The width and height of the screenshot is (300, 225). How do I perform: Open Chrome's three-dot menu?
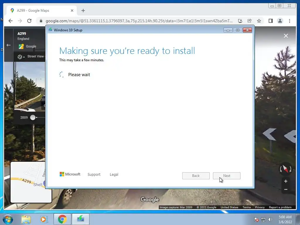pyautogui.click(x=289, y=21)
